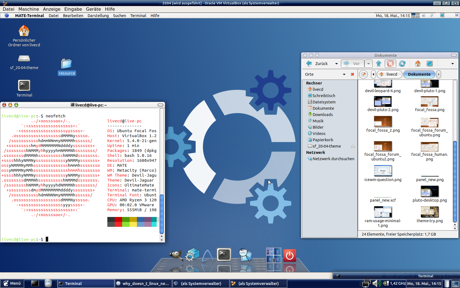460x288 pixels.
Task: Pick the red swatch in neofetch palette
Action: point(118,222)
